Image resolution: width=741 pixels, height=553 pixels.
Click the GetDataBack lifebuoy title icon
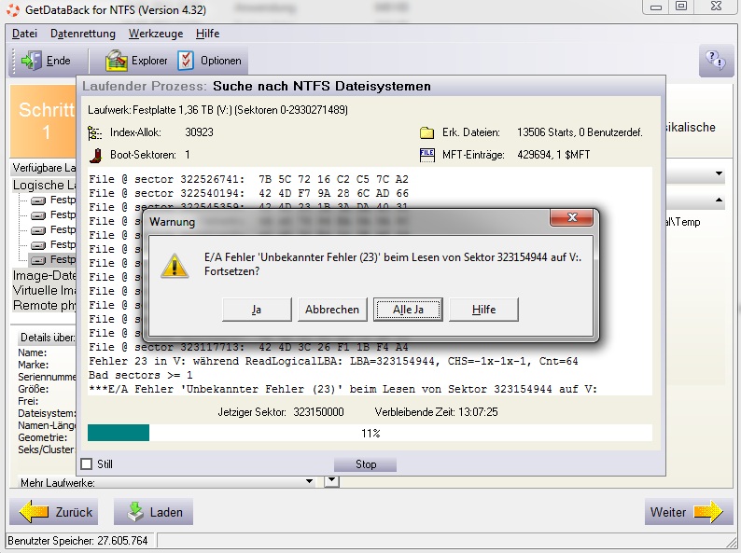tap(13, 9)
